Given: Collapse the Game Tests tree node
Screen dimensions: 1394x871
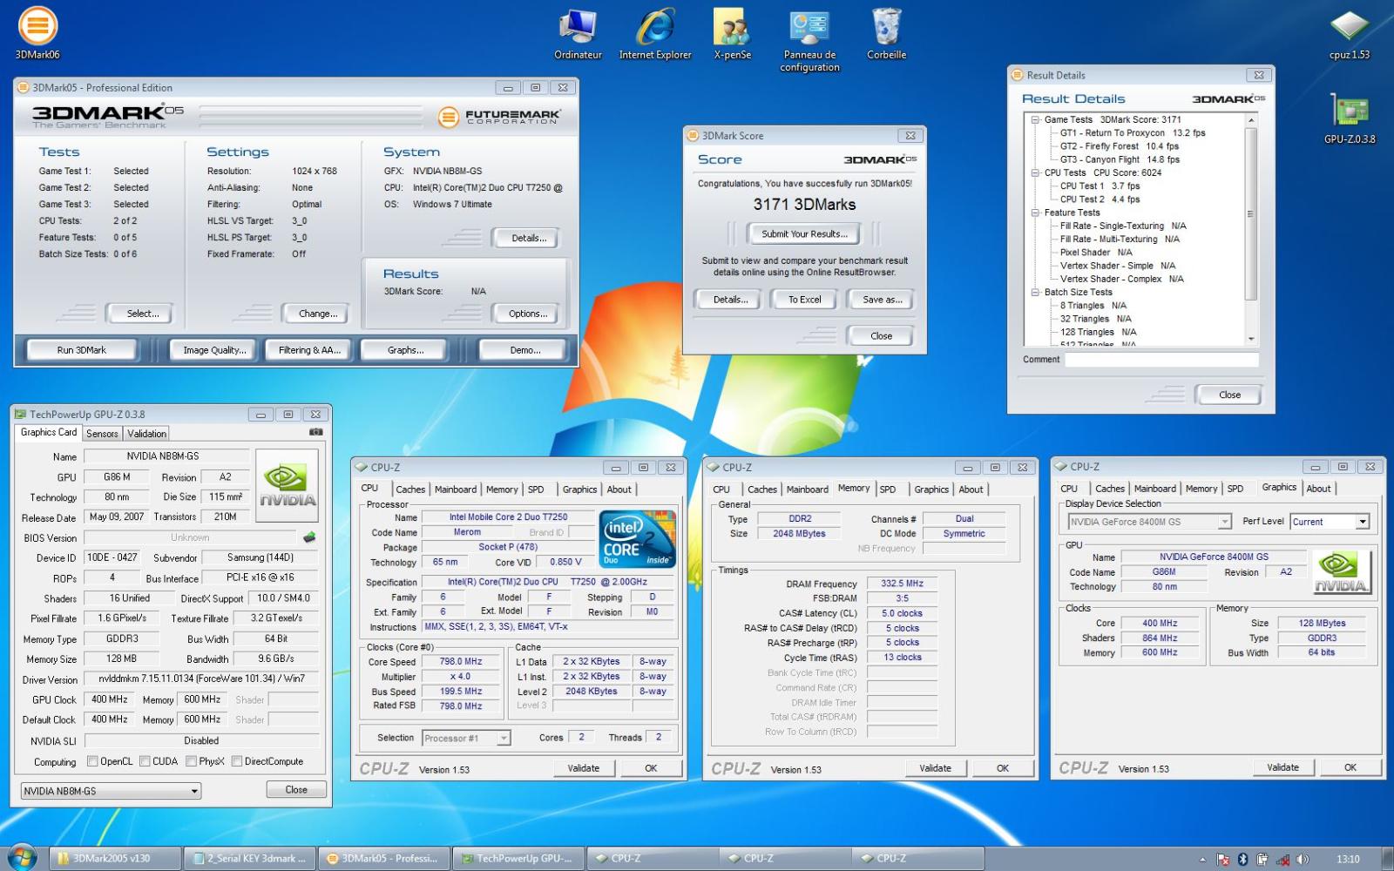Looking at the screenshot, I should (x=1036, y=120).
